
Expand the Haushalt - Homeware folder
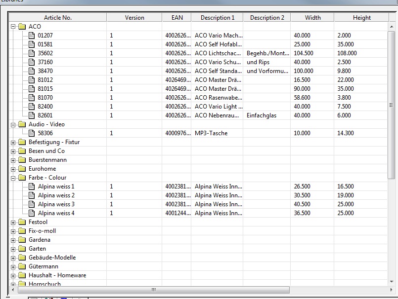click(13, 276)
